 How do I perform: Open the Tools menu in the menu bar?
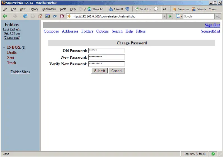point(63,9)
